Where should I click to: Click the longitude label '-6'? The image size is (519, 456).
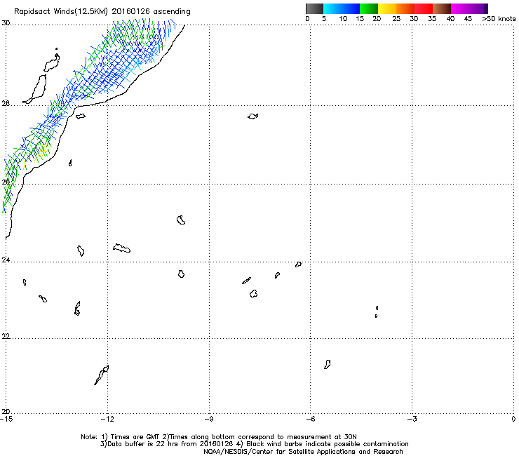[x=310, y=420]
